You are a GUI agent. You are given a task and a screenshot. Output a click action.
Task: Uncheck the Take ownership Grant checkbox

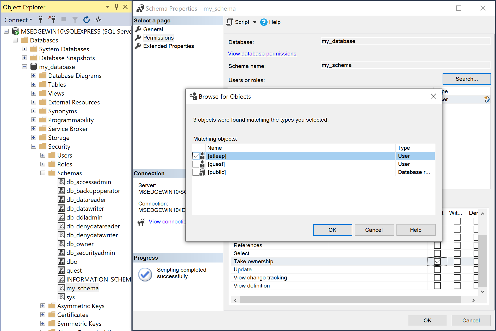(x=437, y=261)
